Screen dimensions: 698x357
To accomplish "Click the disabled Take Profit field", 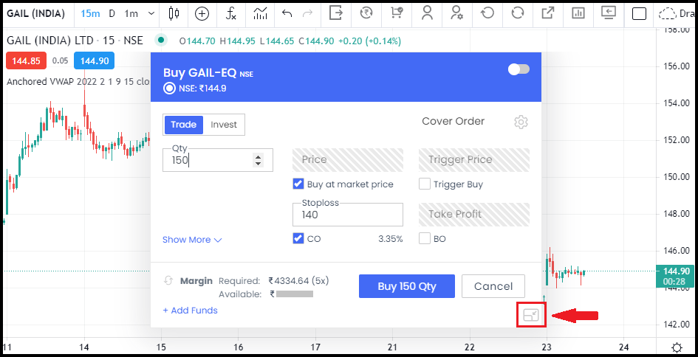I will point(474,215).
